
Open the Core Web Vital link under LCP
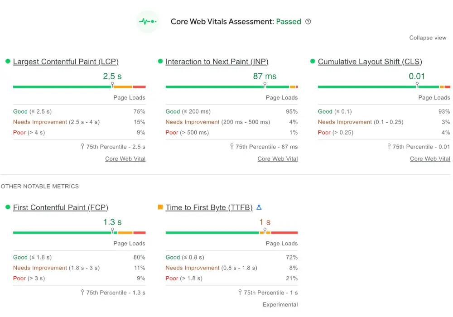125,158
